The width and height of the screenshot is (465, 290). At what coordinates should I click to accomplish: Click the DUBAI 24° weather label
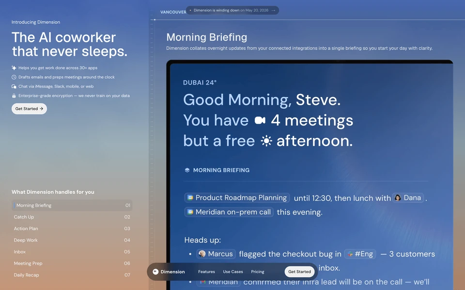point(200,83)
